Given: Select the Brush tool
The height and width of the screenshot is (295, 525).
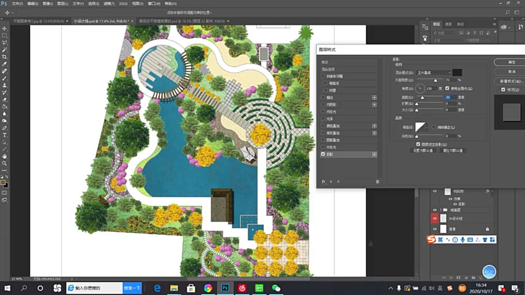Looking at the screenshot, I should pyautogui.click(x=5, y=78).
